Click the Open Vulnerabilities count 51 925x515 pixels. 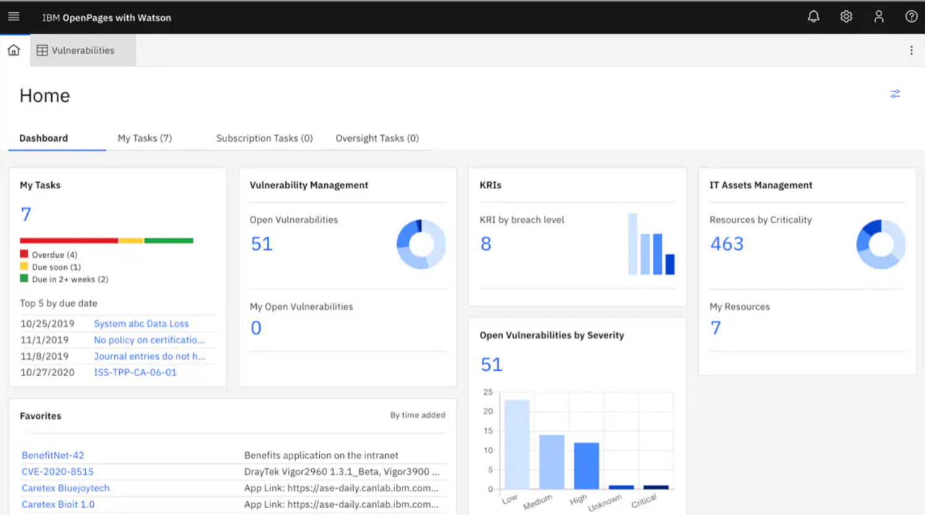click(261, 244)
